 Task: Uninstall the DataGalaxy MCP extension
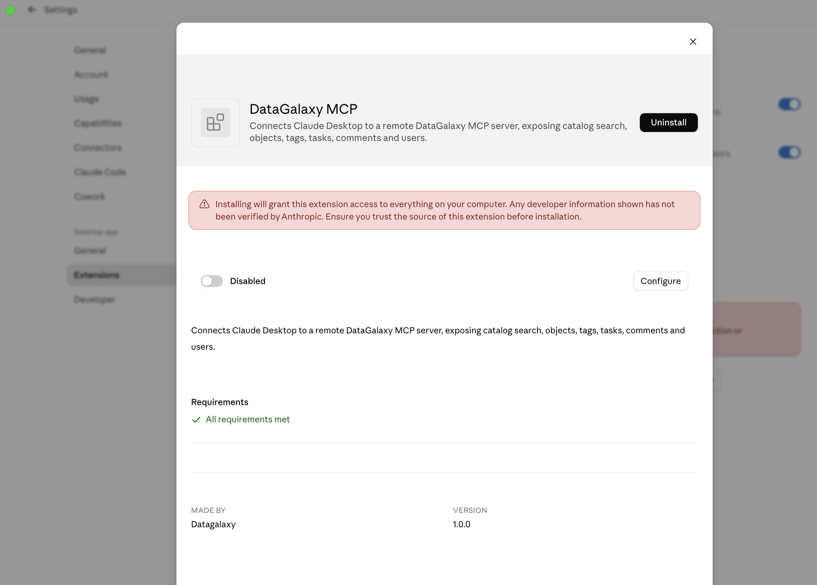(x=668, y=123)
